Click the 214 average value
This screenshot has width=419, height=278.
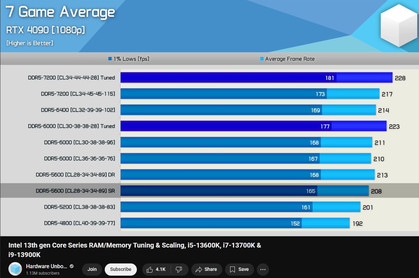pyautogui.click(x=384, y=110)
